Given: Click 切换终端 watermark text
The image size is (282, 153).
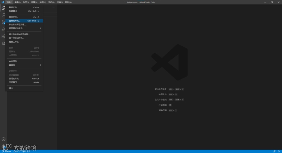Looking at the screenshot, I should 163,110.
